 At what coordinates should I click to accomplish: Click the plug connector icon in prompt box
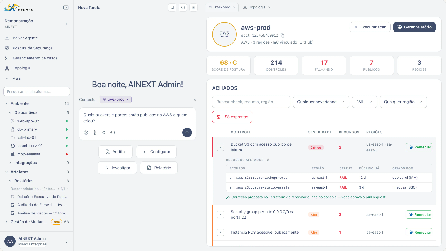coord(104,132)
